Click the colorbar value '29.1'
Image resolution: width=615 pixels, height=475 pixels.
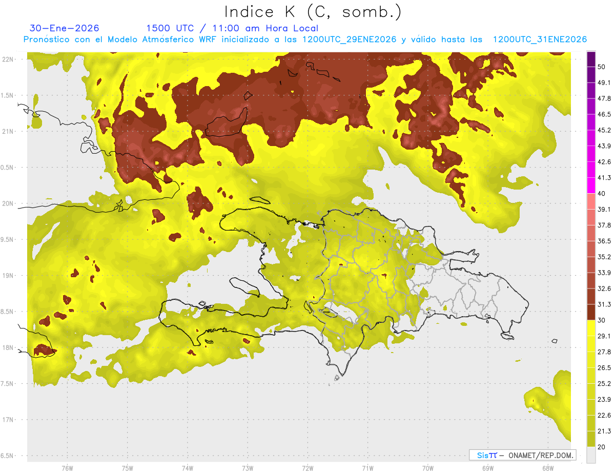604,336
